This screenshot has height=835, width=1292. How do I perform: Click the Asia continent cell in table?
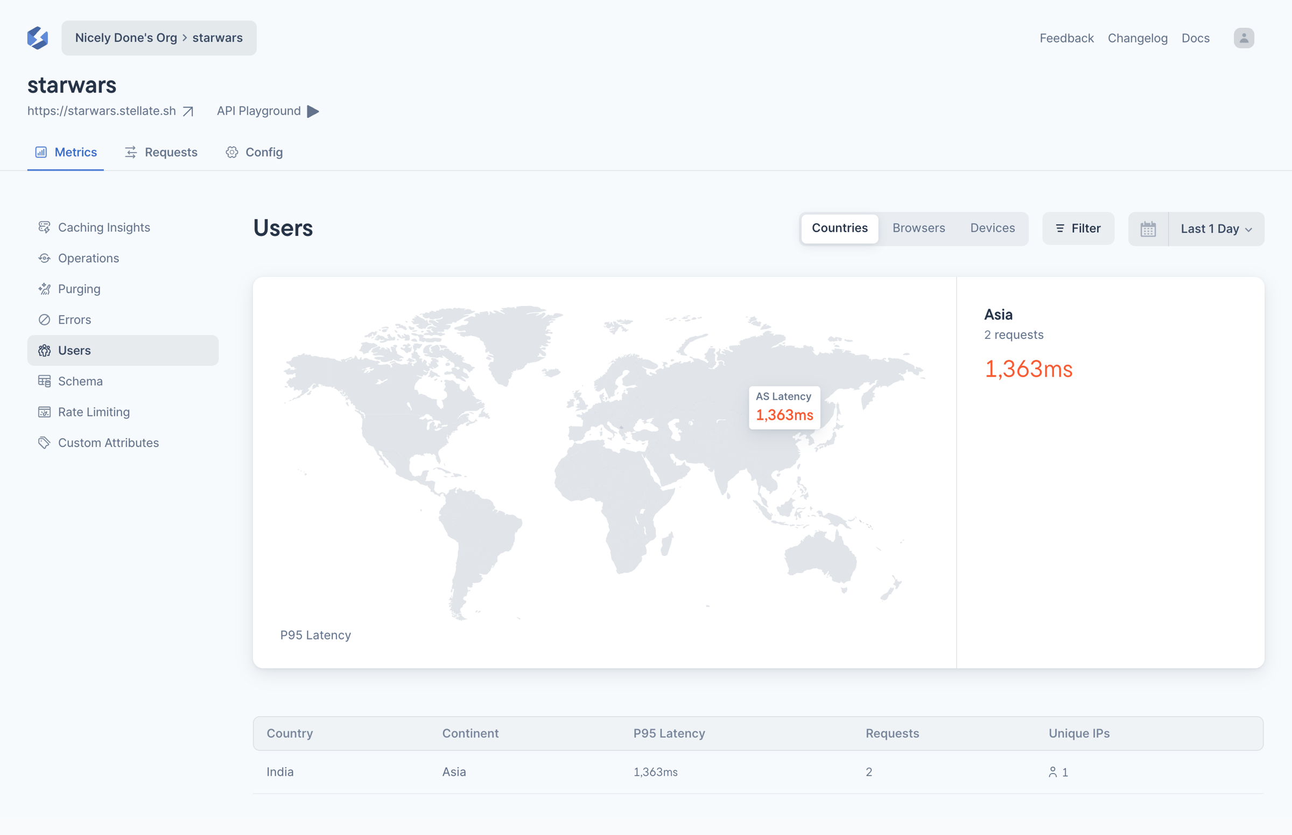click(x=454, y=772)
